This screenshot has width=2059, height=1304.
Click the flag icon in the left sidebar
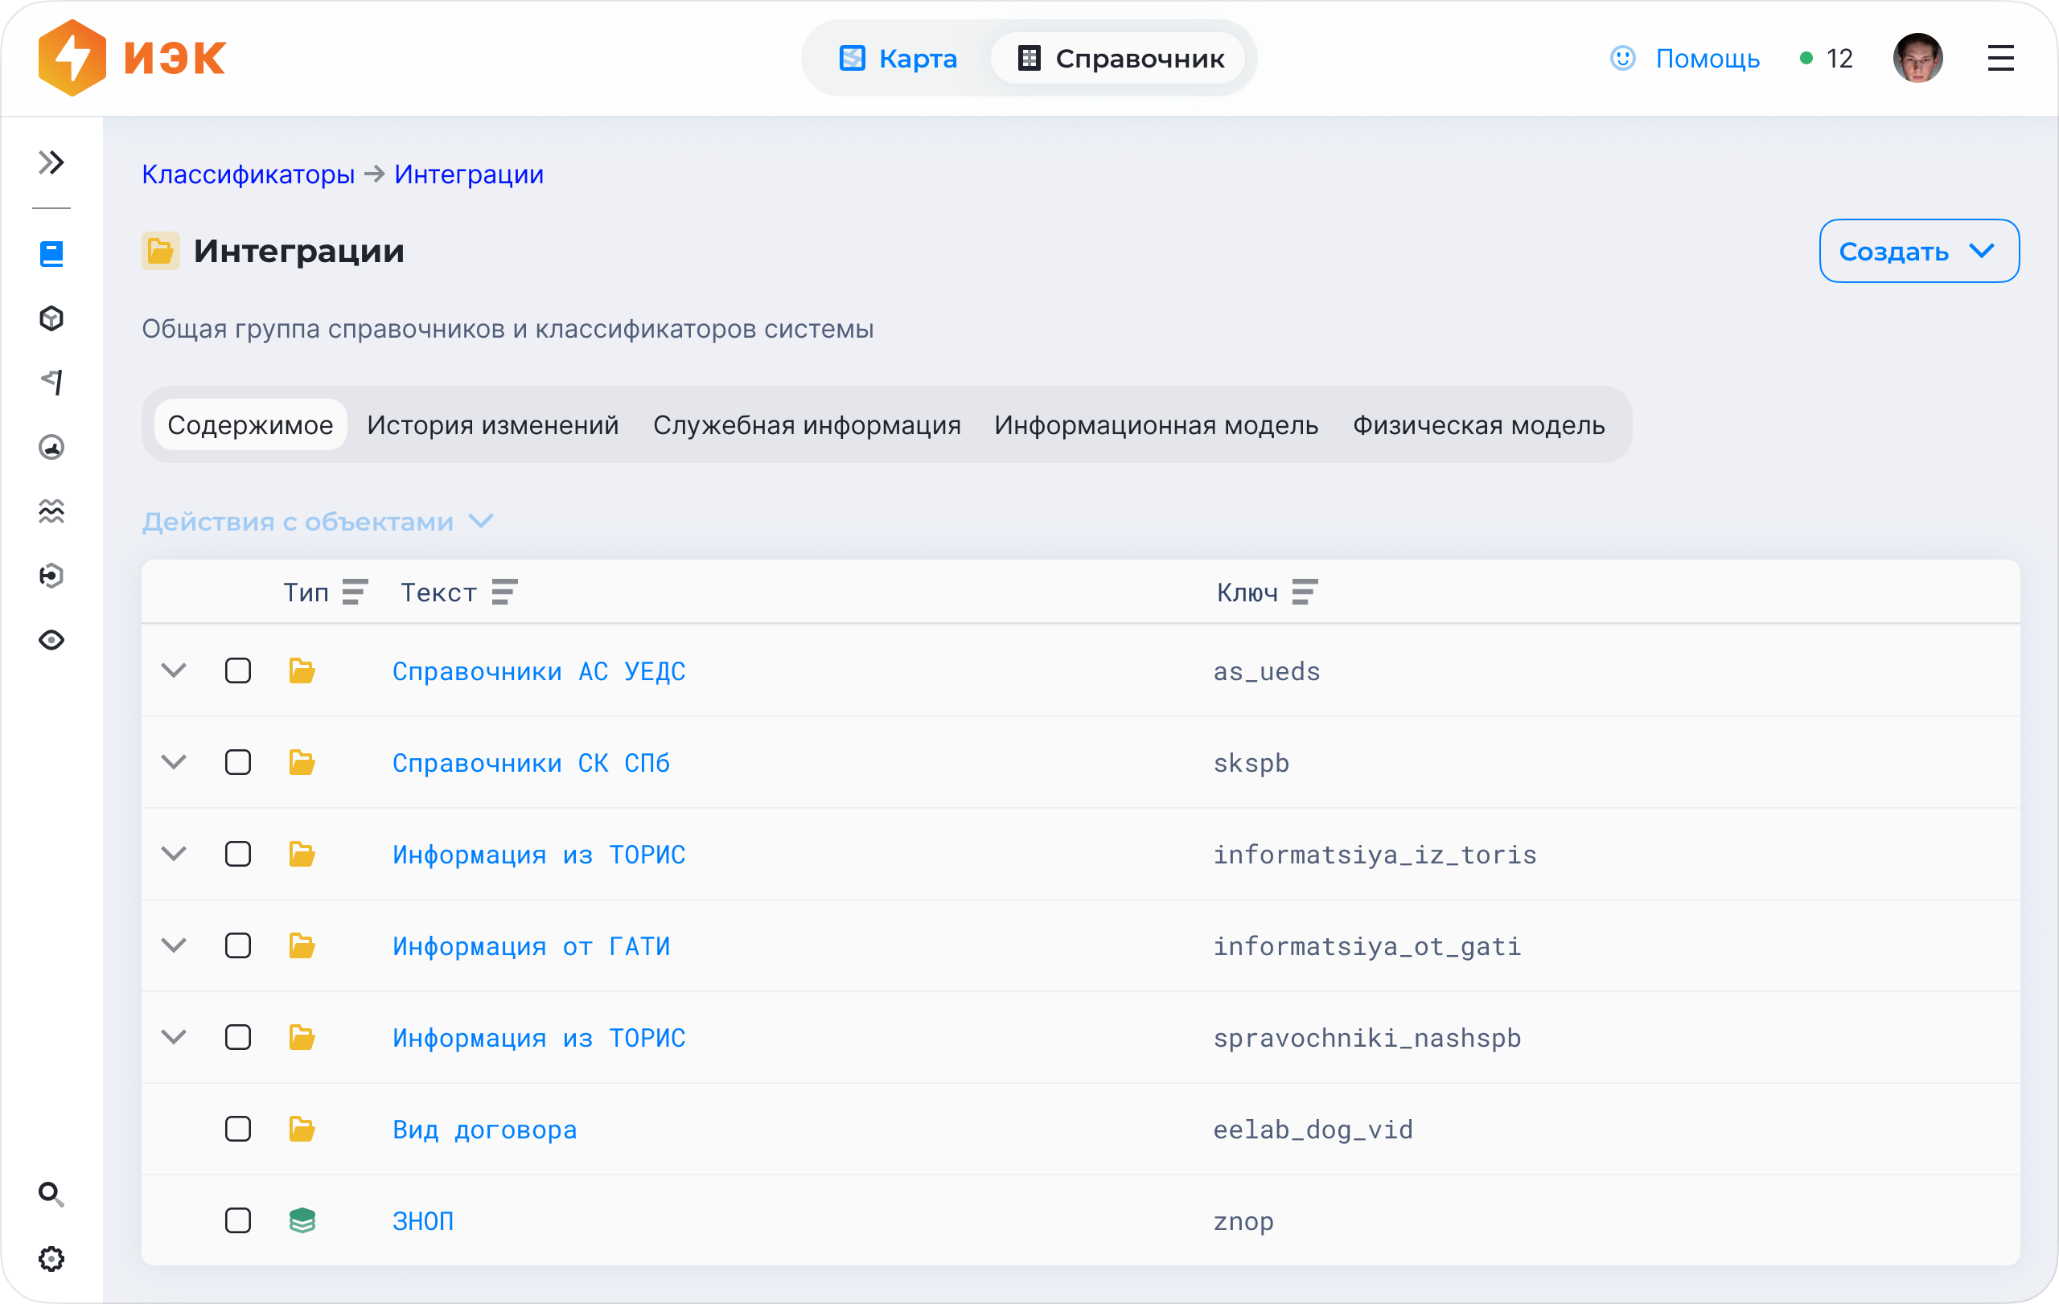[x=51, y=382]
